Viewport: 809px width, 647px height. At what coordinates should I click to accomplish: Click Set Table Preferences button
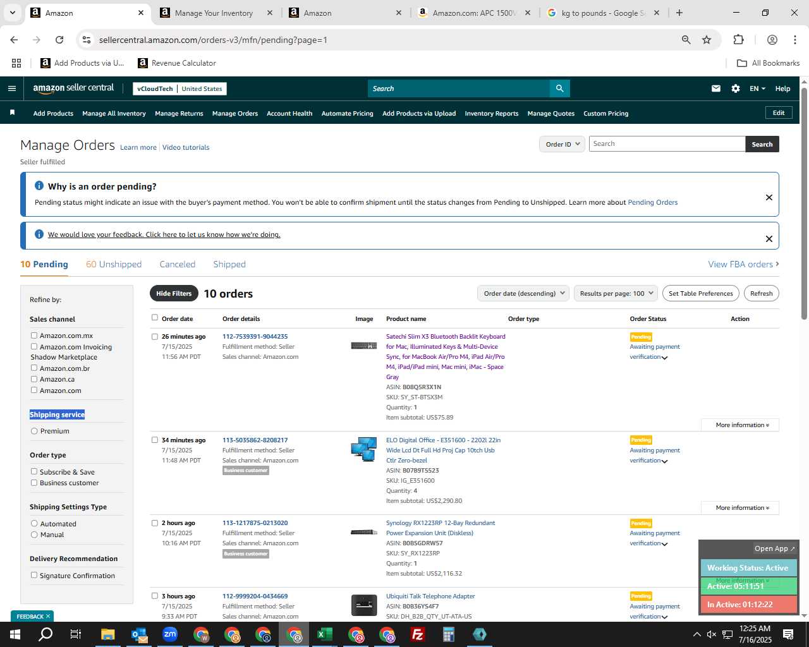tap(701, 293)
